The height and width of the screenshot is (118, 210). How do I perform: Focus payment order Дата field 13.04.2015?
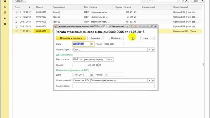coord(81,75)
